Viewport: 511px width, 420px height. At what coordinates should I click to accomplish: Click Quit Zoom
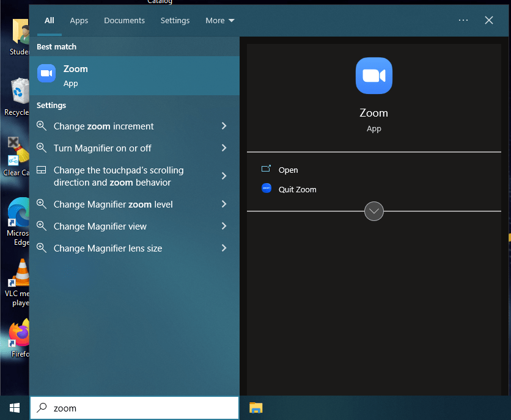click(x=298, y=189)
